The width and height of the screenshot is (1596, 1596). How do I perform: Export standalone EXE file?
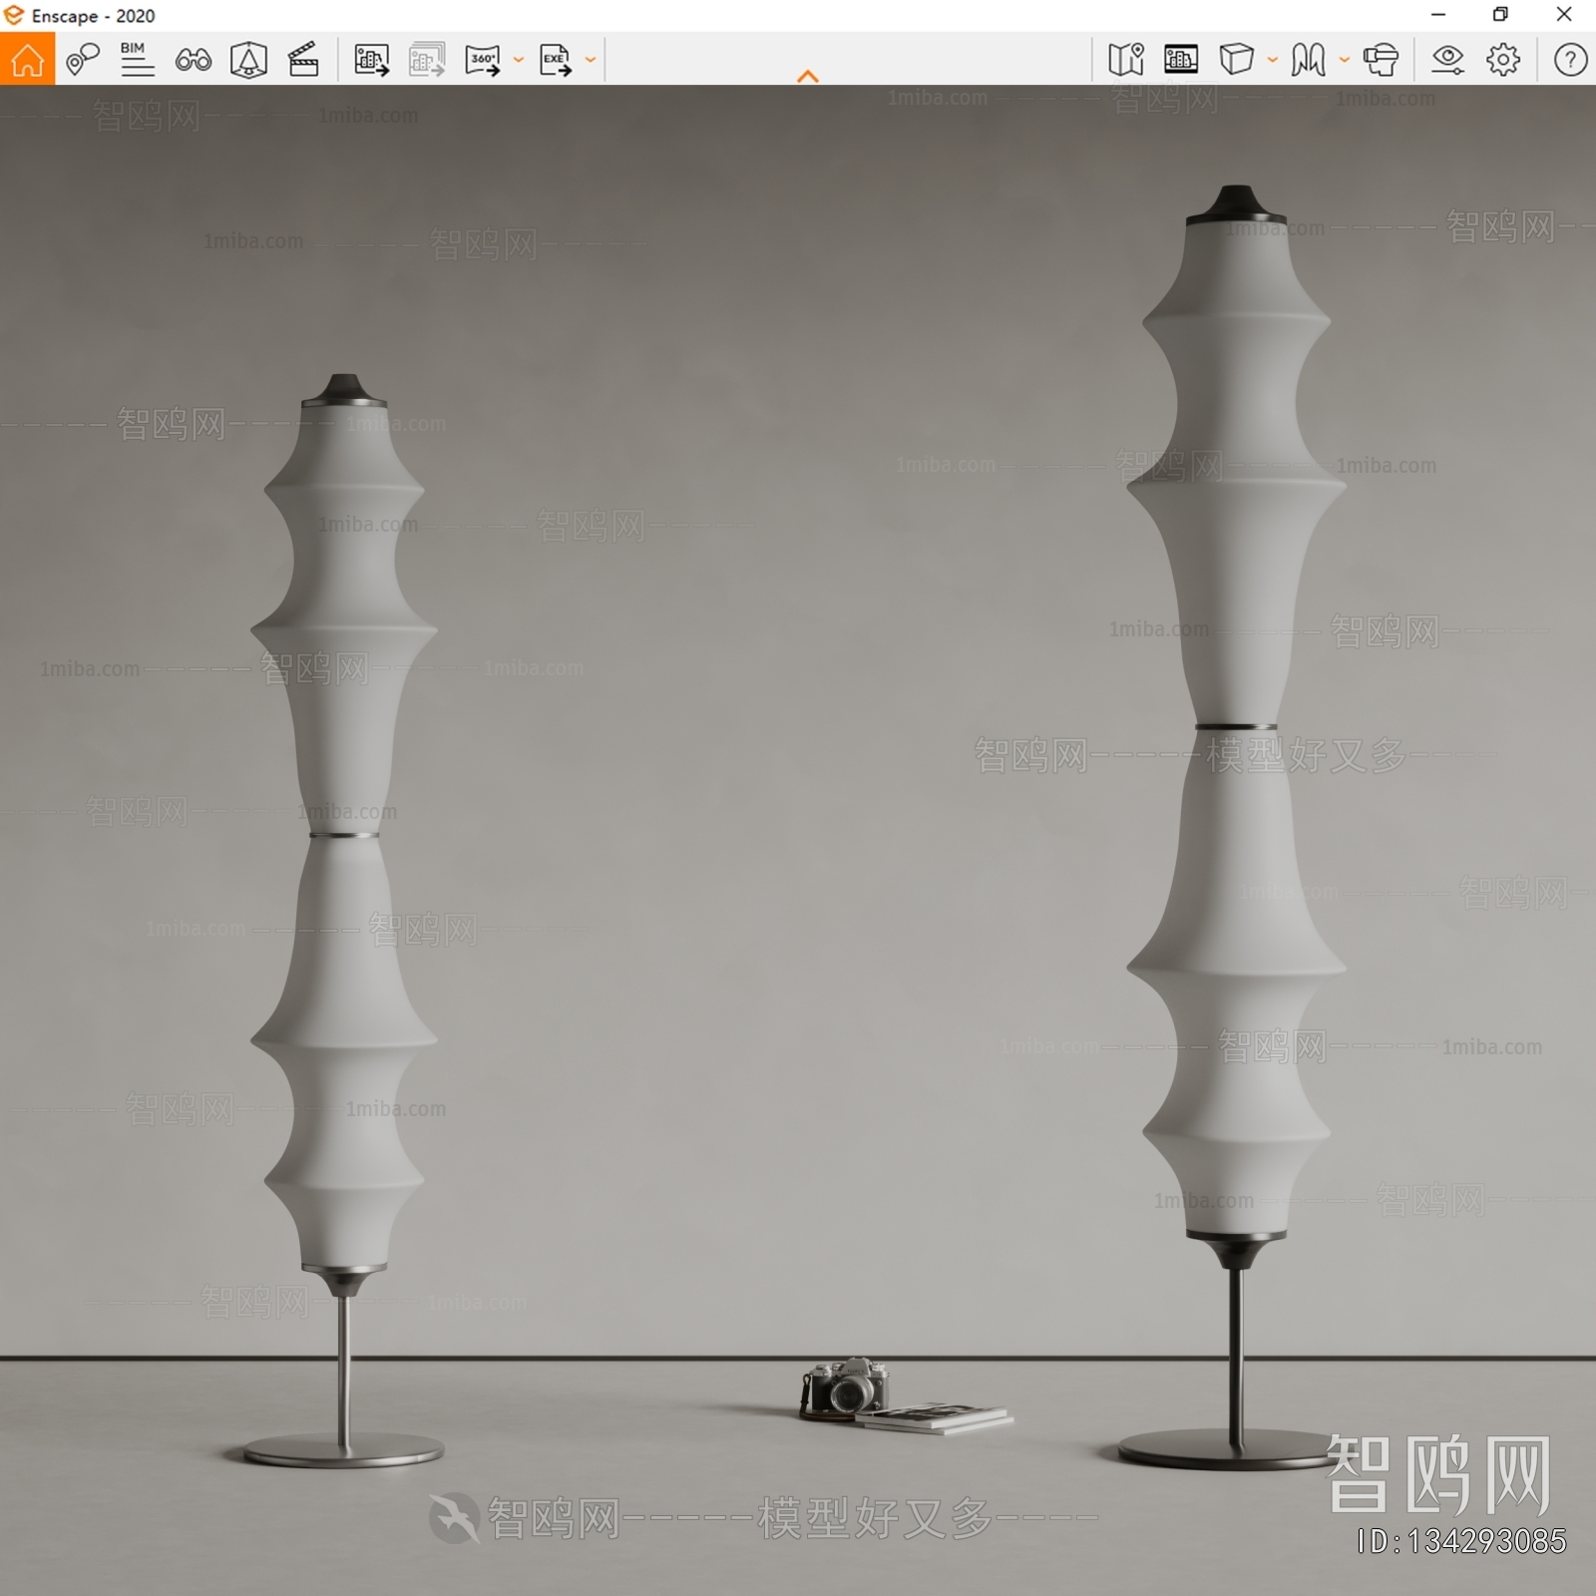(556, 60)
